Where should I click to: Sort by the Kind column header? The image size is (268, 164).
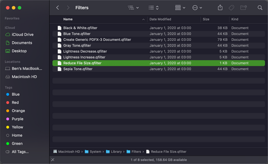(235, 19)
